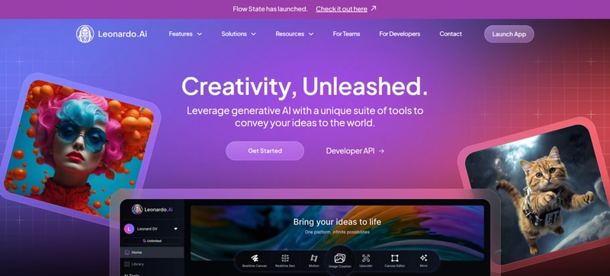610x276 pixels.
Task: Click the Leonardo.Ai logo in the header
Action: pyautogui.click(x=111, y=33)
